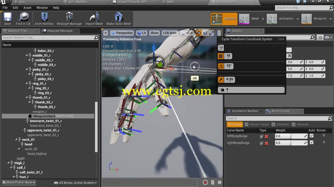Click the pause button below the viewport
This screenshot has height=187, width=334.
[213, 182]
